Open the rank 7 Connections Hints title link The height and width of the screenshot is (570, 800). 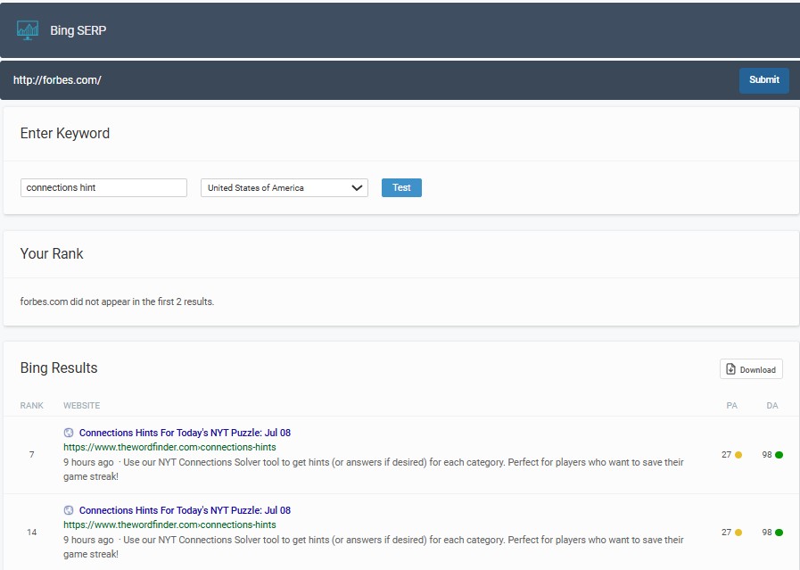(x=185, y=433)
